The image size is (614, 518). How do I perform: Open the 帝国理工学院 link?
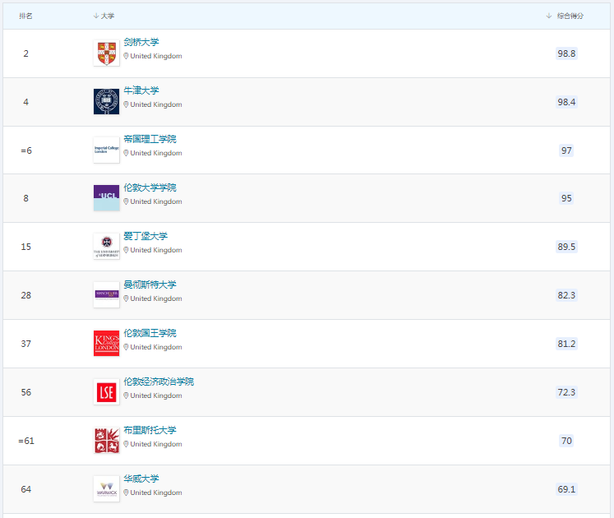150,139
